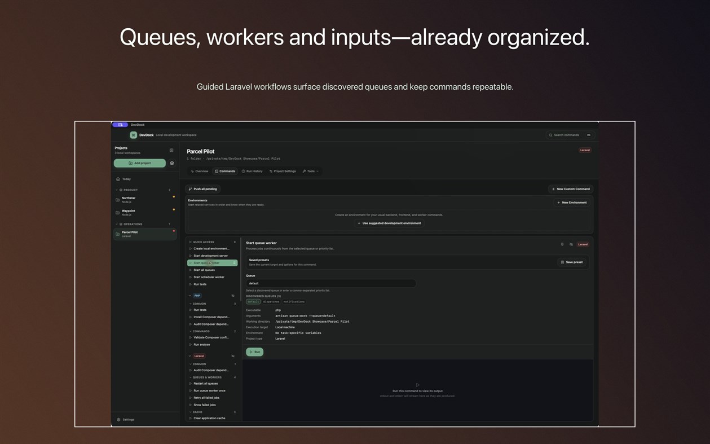Click the green Run button
710x444 pixels.
click(x=255, y=352)
